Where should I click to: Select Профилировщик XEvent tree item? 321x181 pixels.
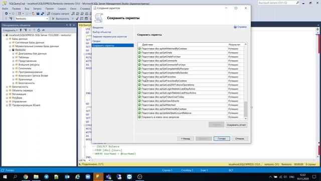point(26,105)
